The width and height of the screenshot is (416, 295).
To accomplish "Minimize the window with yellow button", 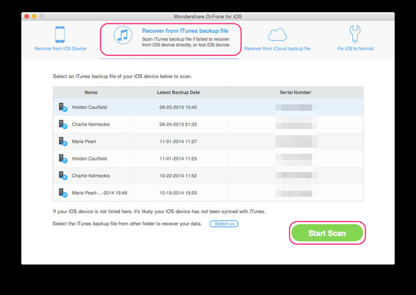I will [x=34, y=16].
